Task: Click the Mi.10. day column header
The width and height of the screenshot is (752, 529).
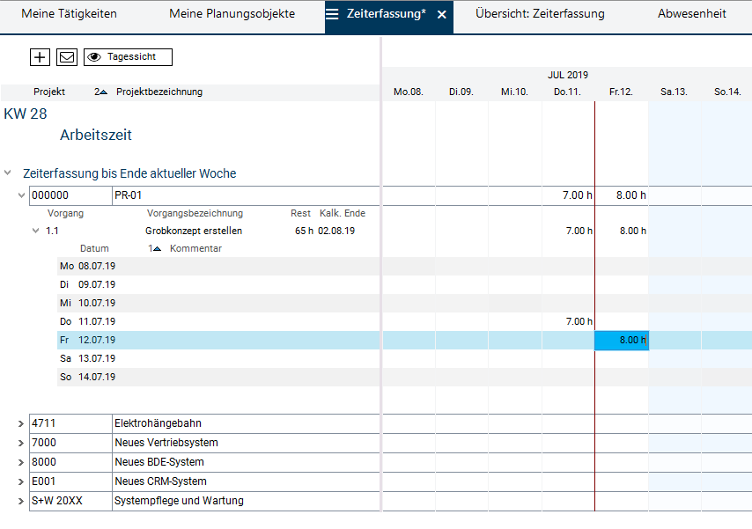Action: click(514, 92)
